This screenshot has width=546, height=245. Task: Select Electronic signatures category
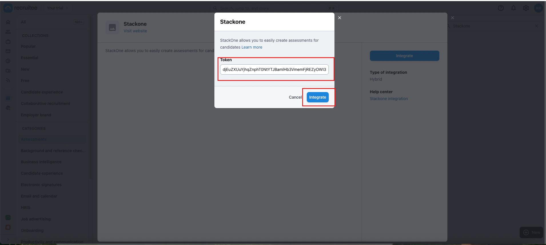(41, 185)
